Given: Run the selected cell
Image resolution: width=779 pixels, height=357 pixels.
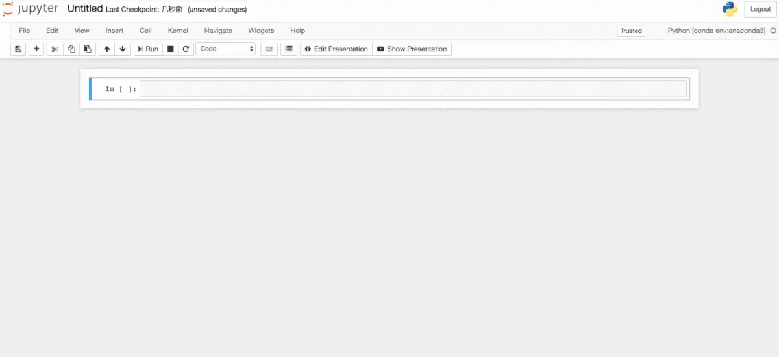Looking at the screenshot, I should [148, 49].
